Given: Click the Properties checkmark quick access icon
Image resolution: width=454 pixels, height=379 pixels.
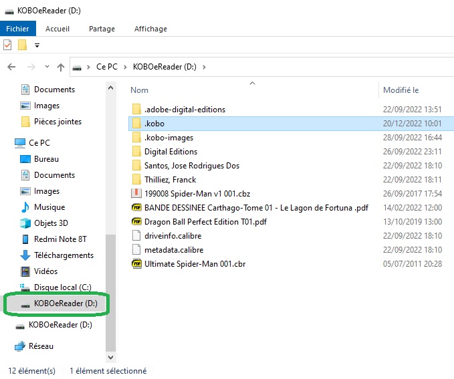Looking at the screenshot, I should pyautogui.click(x=7, y=45).
